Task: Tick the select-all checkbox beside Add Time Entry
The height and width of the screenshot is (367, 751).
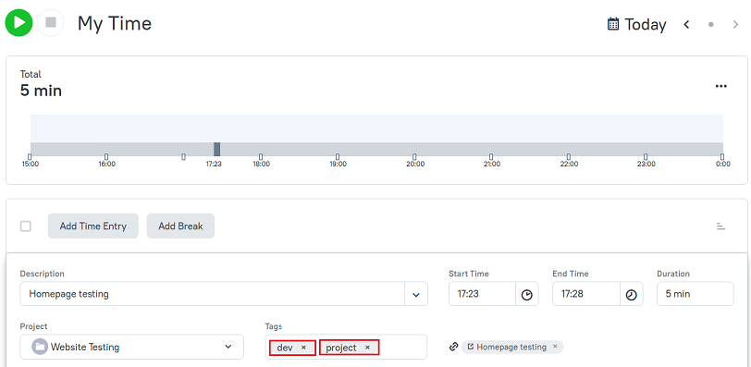Action: point(25,226)
